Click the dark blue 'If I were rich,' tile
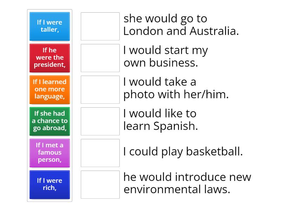Image resolution: width=281 pixels, height=211 pixels. (x=50, y=184)
